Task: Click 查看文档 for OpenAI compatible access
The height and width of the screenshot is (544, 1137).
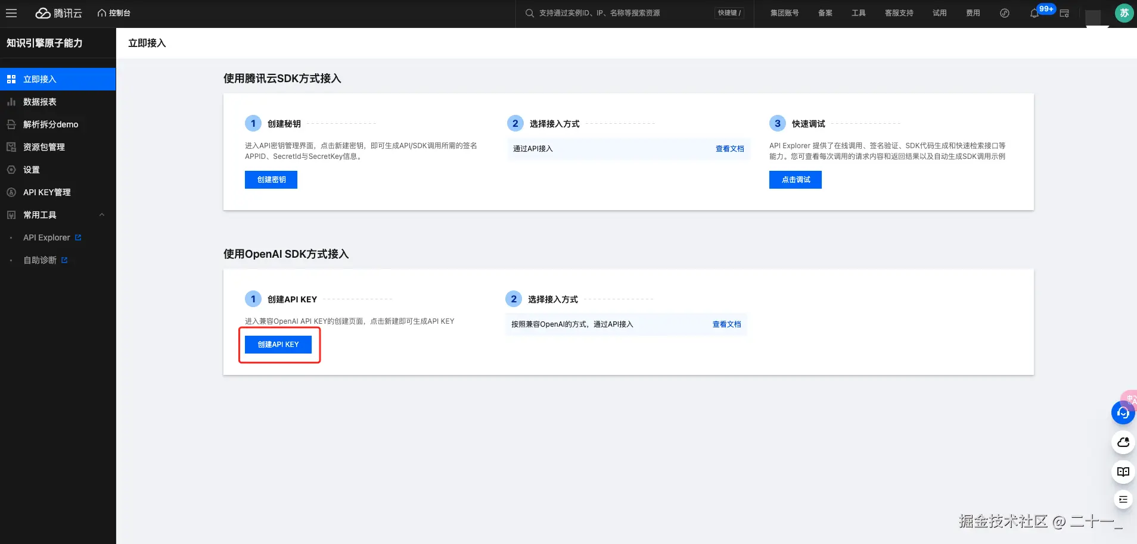Action: point(726,324)
